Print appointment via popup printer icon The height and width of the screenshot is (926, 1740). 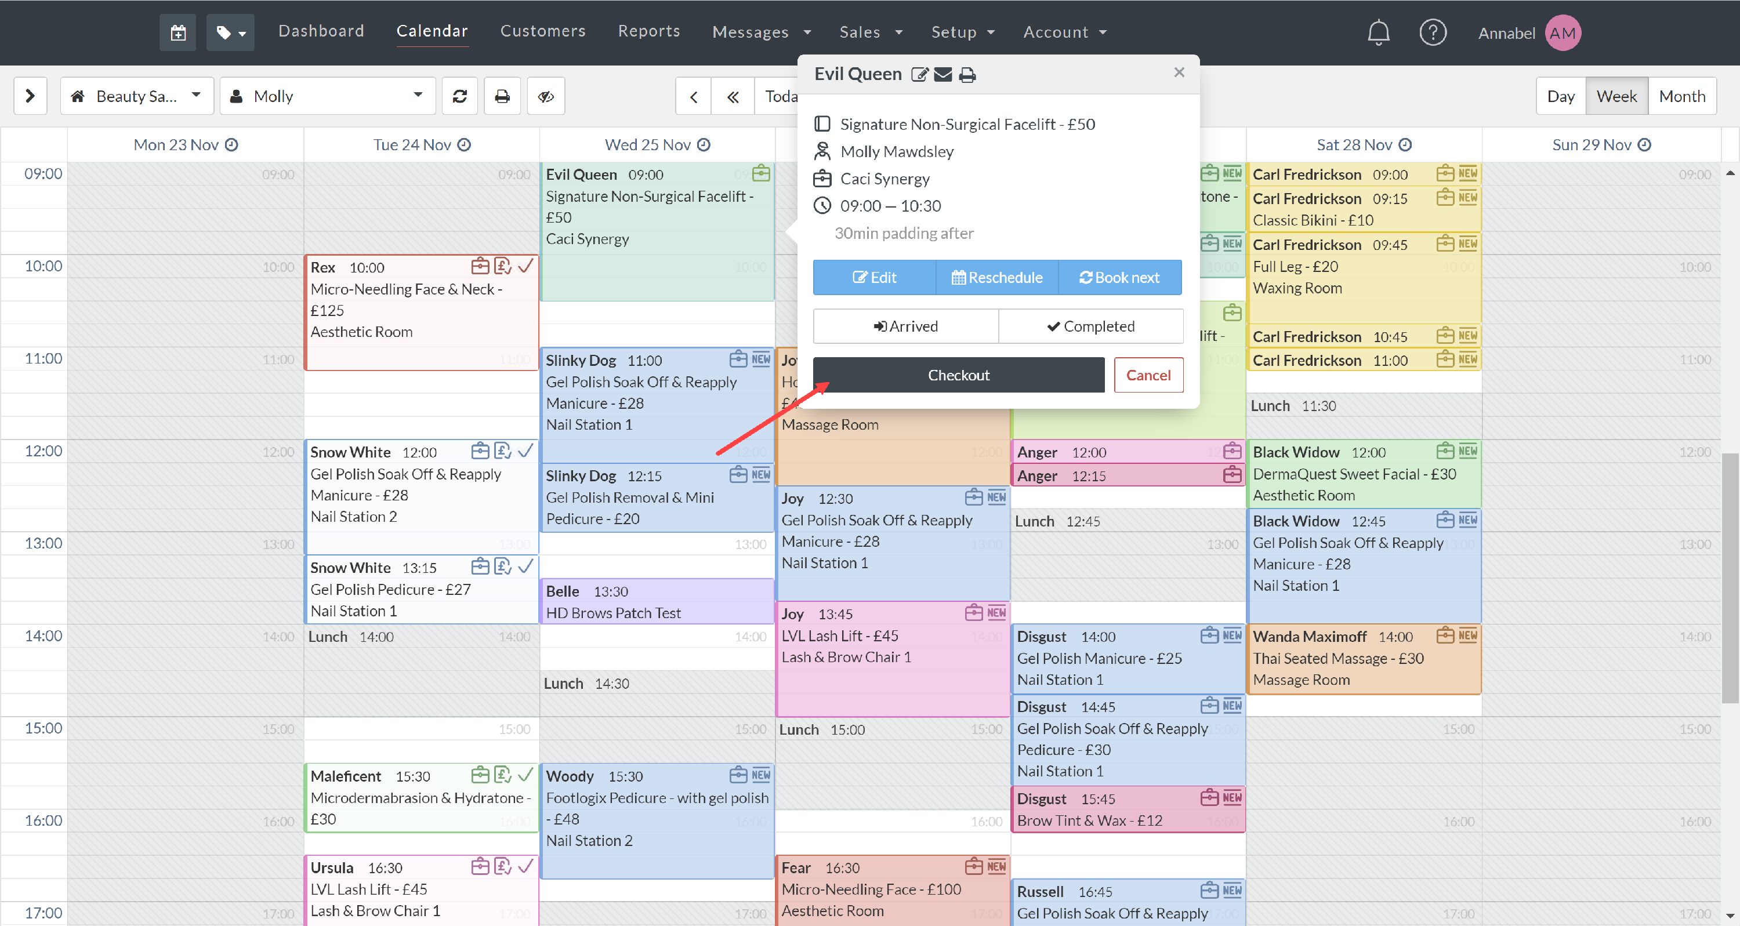pyautogui.click(x=967, y=74)
